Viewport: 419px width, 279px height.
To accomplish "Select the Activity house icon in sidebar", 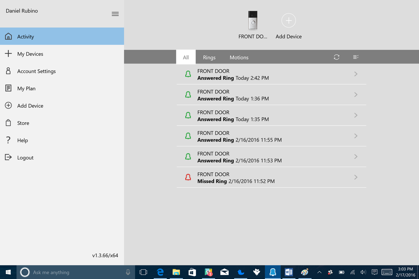I will (x=8, y=36).
